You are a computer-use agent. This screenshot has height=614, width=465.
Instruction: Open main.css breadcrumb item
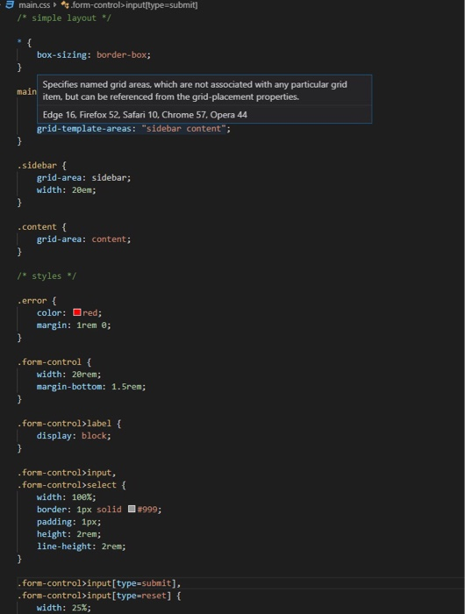[34, 5]
